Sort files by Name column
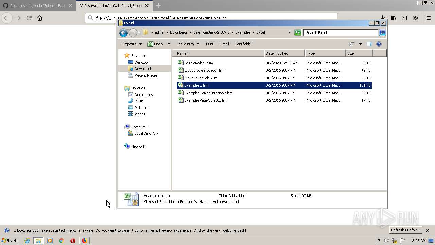 [x=219, y=53]
